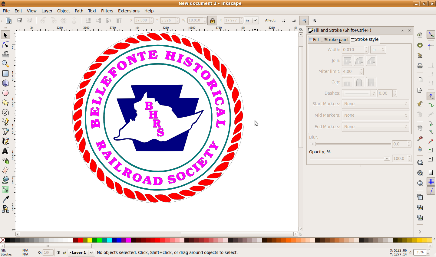Image resolution: width=436 pixels, height=257 pixels.
Task: Select the Ellipse tool
Action: click(5, 93)
